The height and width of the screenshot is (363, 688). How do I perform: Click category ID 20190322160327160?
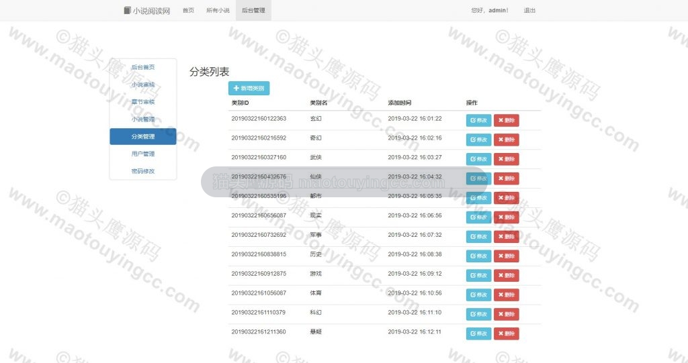pyautogui.click(x=259, y=157)
